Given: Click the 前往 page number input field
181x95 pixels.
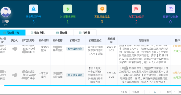Looking at the screenshot, I should tap(175, 92).
